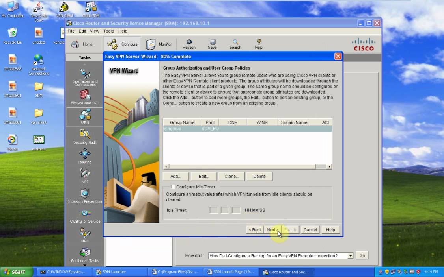Close the Easy VPN Server Wizard dialog
This screenshot has height=277, width=444.
[338, 56]
